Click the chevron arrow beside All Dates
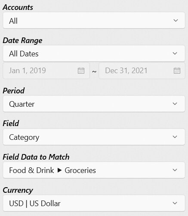188x216 pixels. 175,53
